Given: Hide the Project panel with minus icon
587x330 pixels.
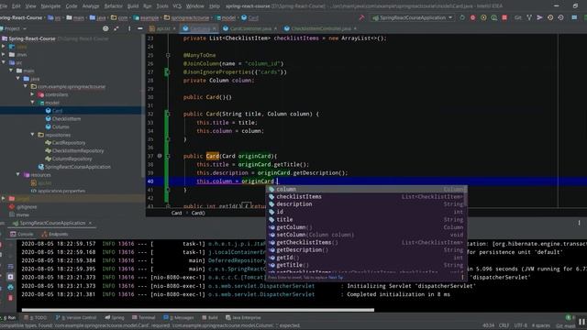Looking at the screenshot, I should point(140,28).
